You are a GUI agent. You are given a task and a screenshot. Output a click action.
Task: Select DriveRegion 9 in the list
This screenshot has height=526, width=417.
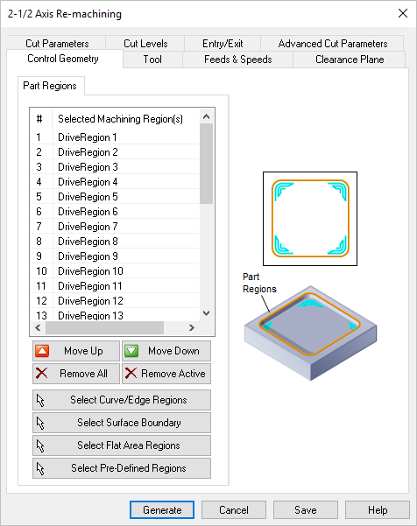click(x=115, y=256)
